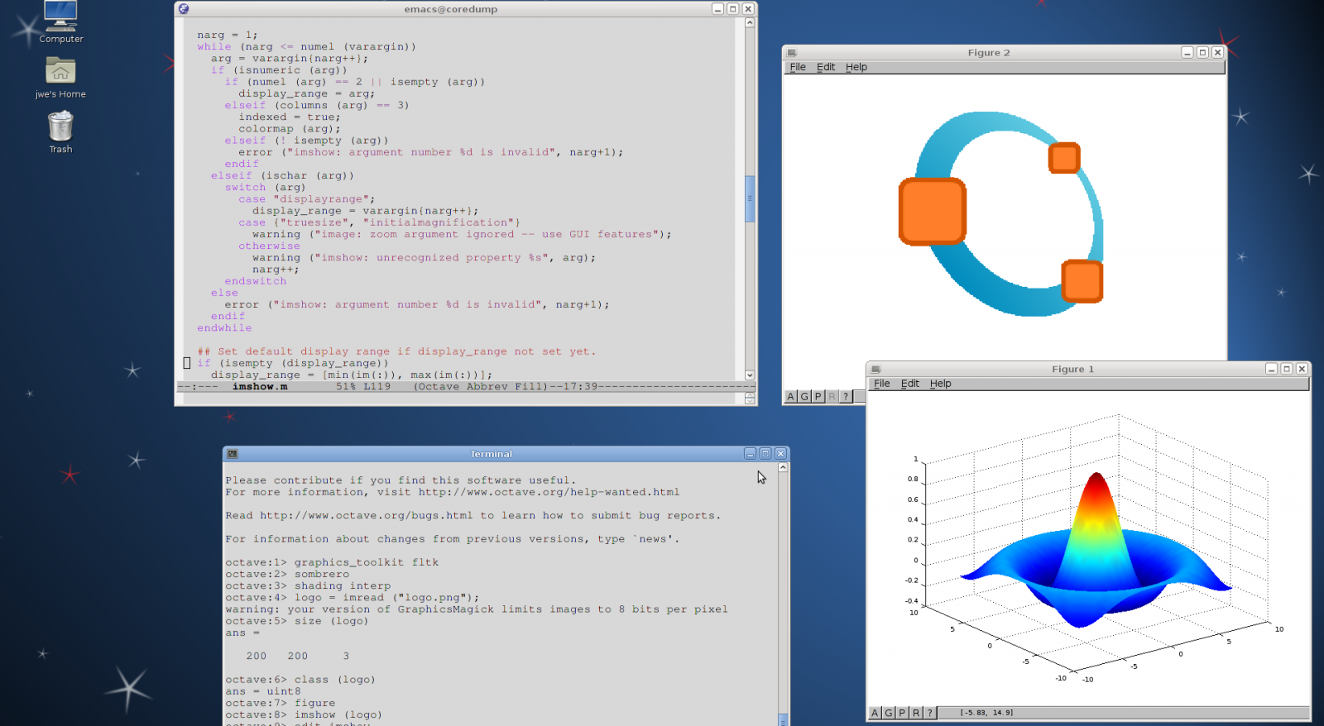Open the File menu in Figure 2
Image resolution: width=1324 pixels, height=726 pixels.
pyautogui.click(x=798, y=67)
